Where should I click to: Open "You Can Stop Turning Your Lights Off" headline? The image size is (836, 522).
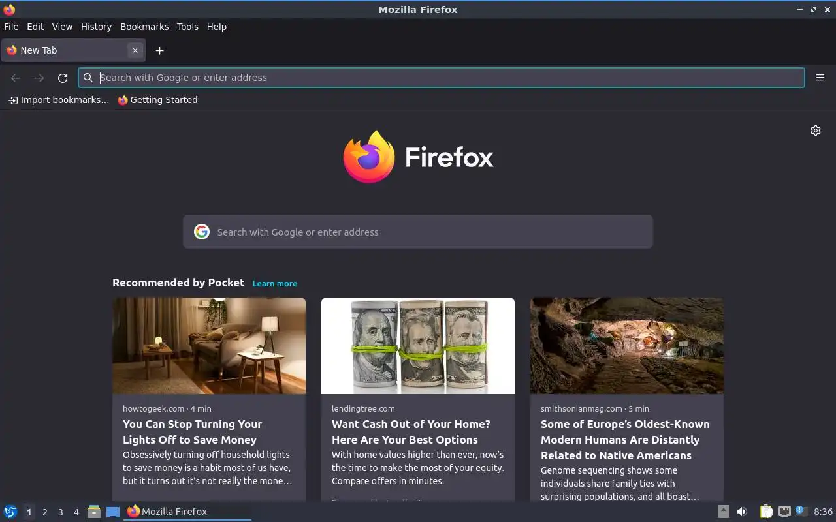click(x=192, y=432)
